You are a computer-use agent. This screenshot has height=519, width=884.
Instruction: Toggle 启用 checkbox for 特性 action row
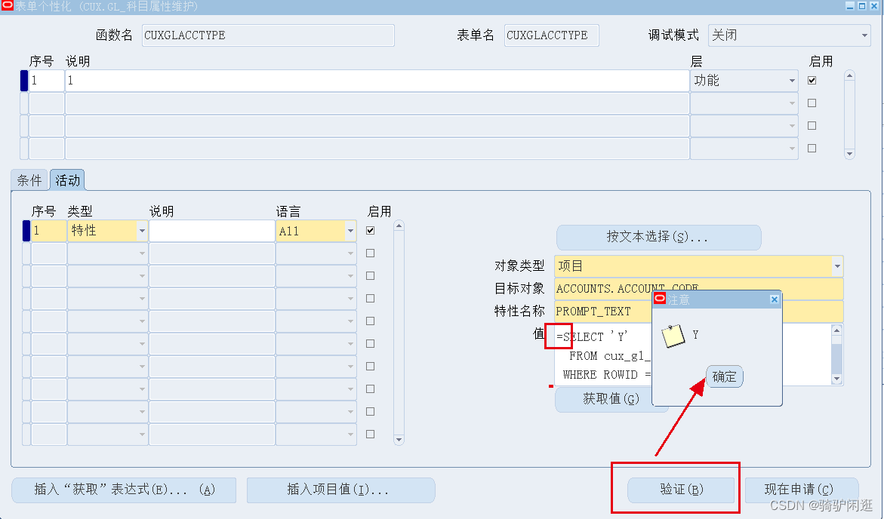tap(371, 231)
